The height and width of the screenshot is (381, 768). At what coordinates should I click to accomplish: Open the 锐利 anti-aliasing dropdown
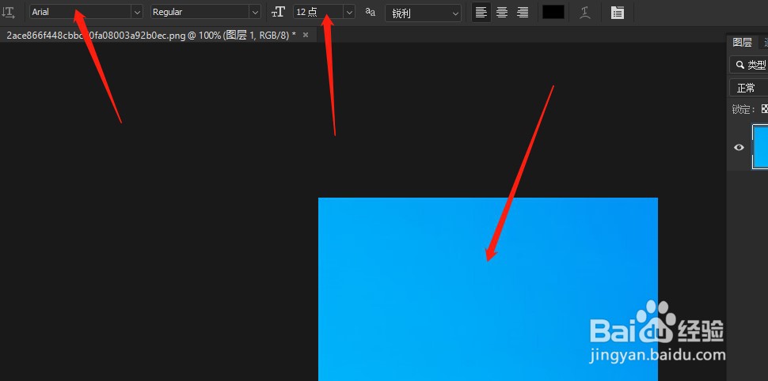pos(423,13)
